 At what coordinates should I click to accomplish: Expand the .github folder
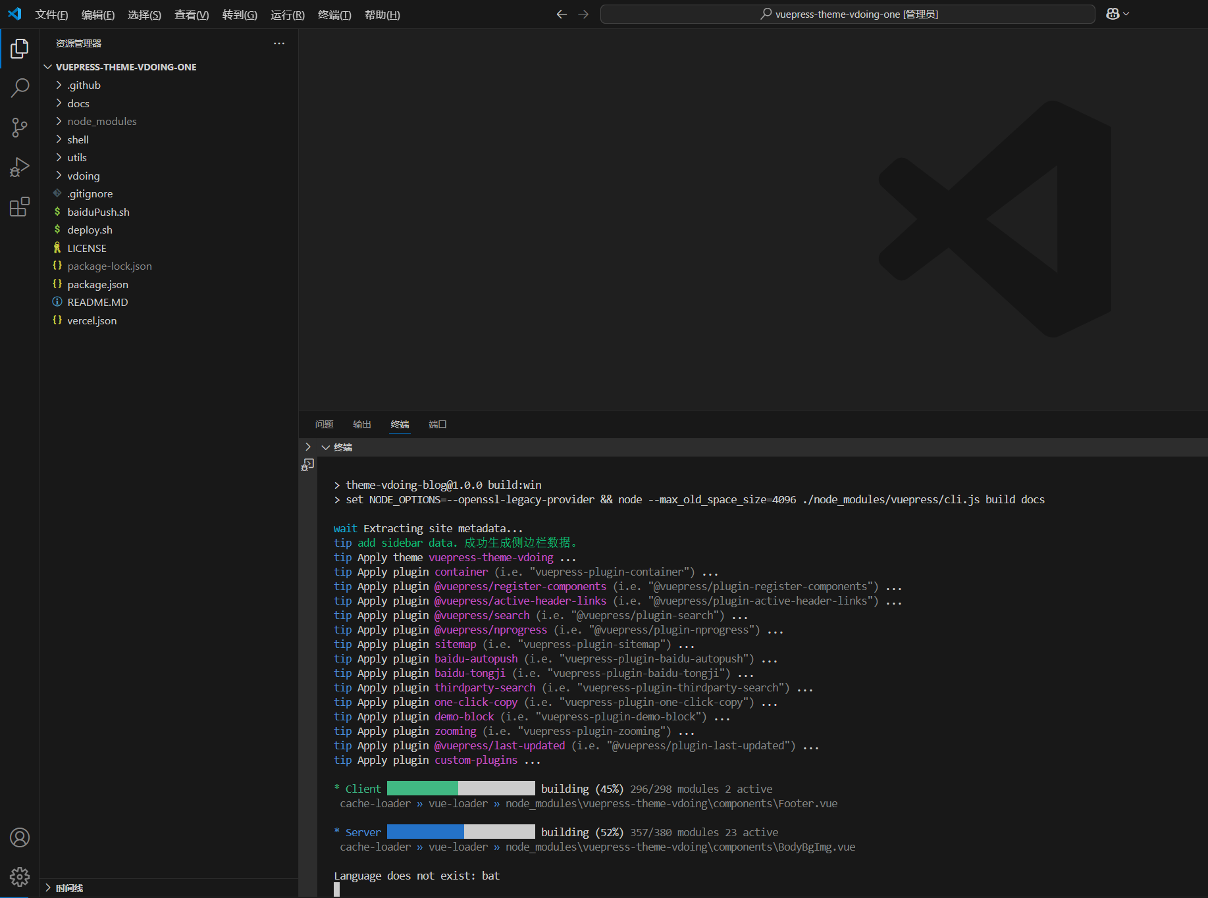coord(59,85)
